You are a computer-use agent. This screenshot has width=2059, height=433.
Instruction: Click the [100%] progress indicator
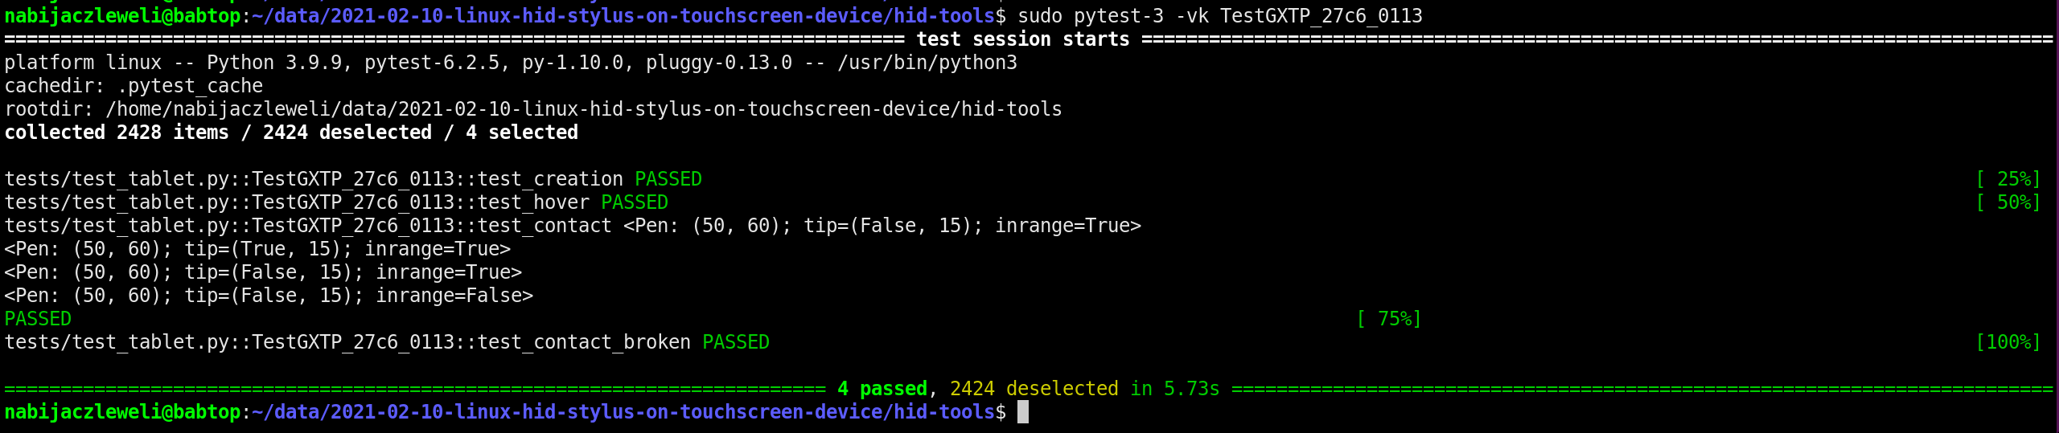pyautogui.click(x=2008, y=342)
